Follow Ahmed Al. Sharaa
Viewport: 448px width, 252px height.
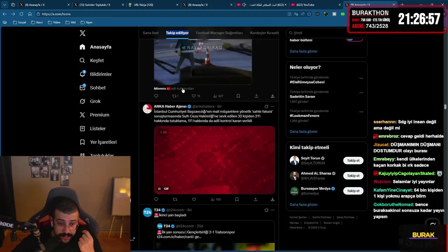pos(353,176)
